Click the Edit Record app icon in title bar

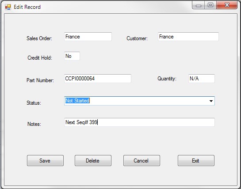pyautogui.click(x=8, y=7)
